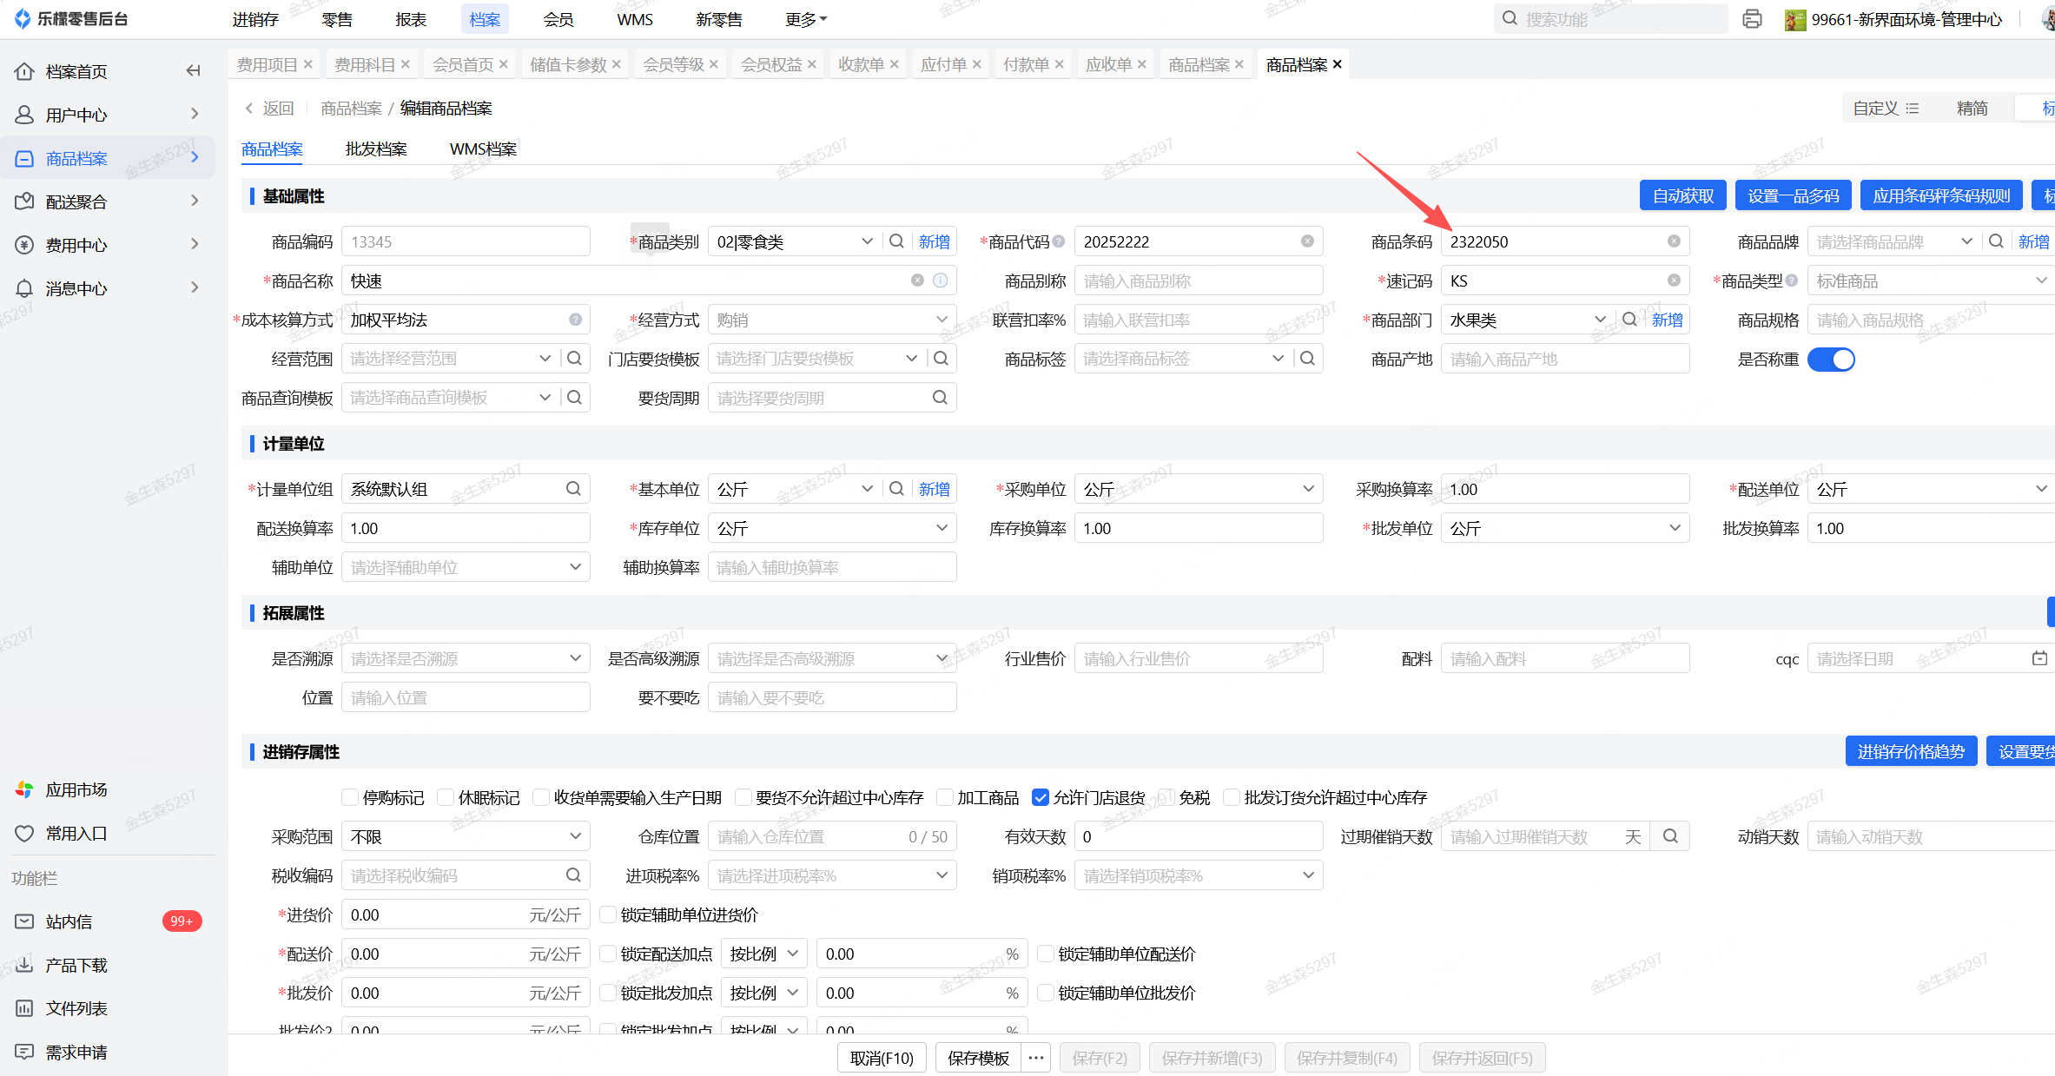Click the 自动获取 button
2055x1076 pixels.
(x=1682, y=196)
